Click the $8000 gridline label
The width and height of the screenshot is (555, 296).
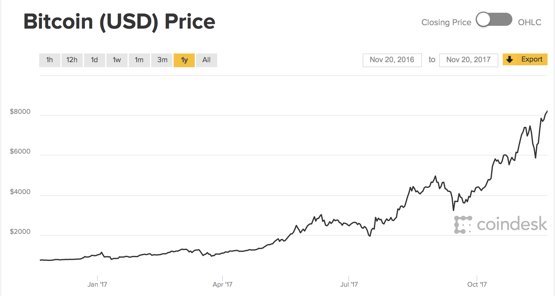pos(20,112)
